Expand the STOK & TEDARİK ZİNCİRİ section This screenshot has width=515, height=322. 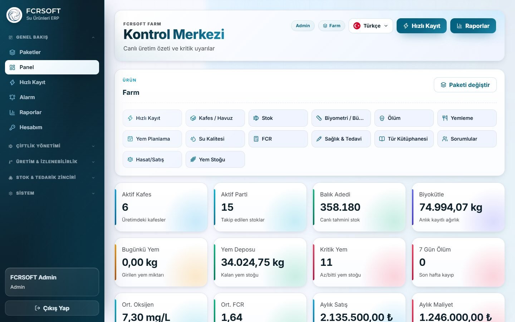click(52, 177)
